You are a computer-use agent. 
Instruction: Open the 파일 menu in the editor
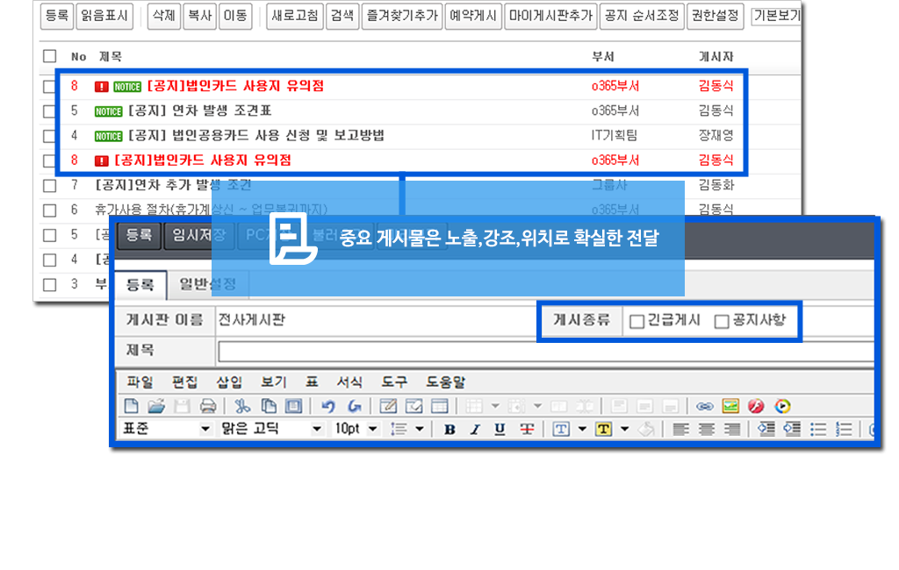[x=140, y=382]
